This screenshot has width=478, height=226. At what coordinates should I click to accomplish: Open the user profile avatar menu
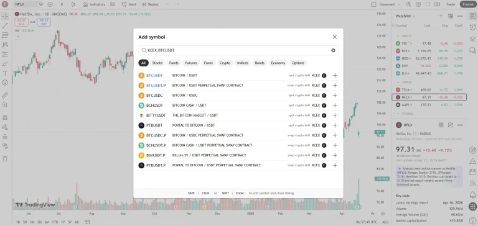(5, 4)
